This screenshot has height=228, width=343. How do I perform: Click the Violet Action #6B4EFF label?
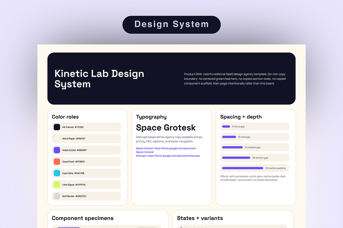[74, 150]
